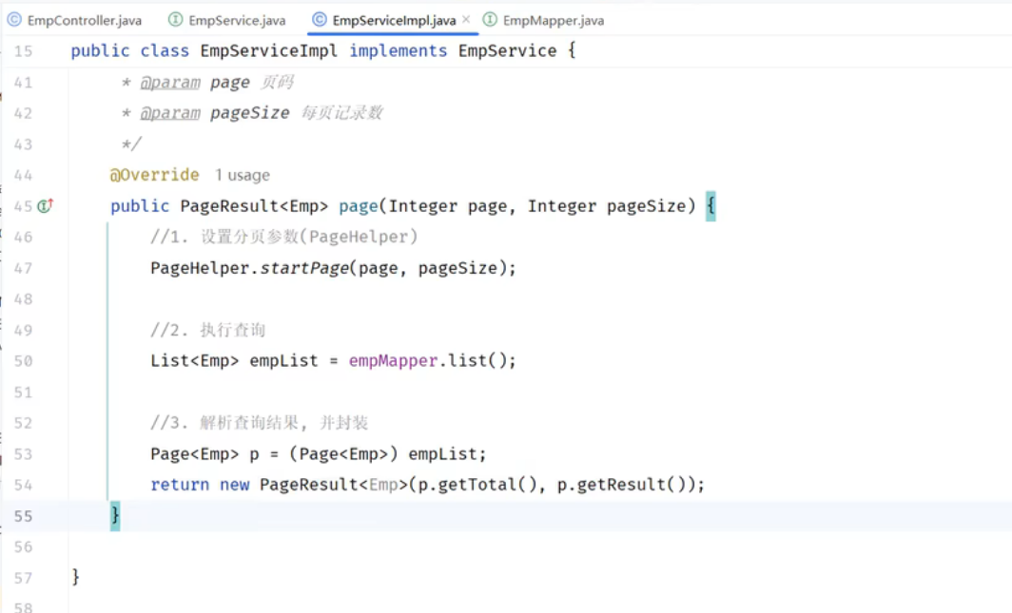The height and width of the screenshot is (613, 1012).
Task: Click the @param page doc comment on line 41
Action: click(x=207, y=83)
